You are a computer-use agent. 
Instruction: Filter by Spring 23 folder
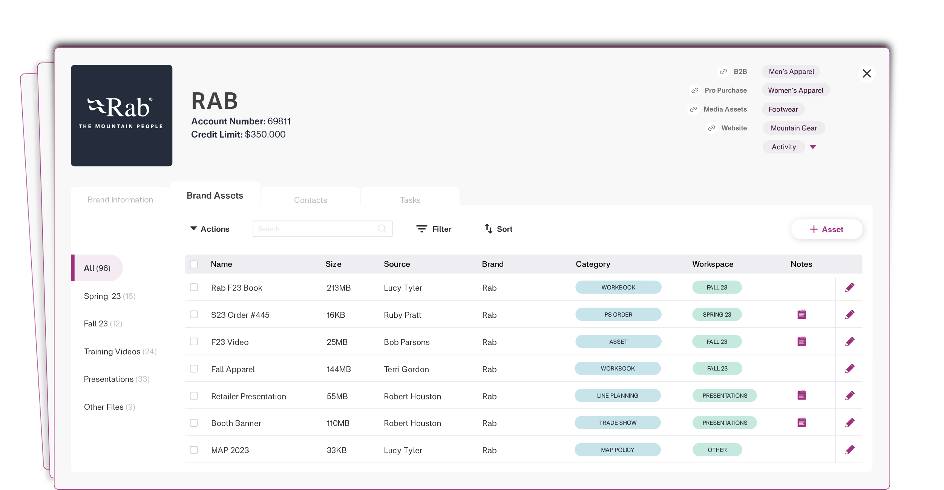110,296
